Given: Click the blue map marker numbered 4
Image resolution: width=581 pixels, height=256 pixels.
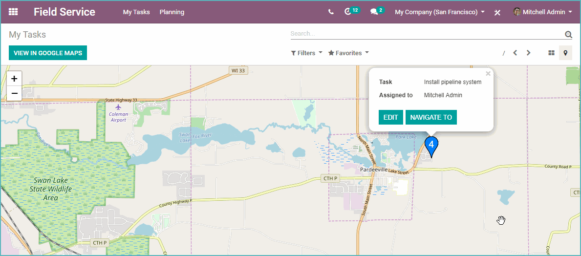Looking at the screenshot, I should (431, 147).
